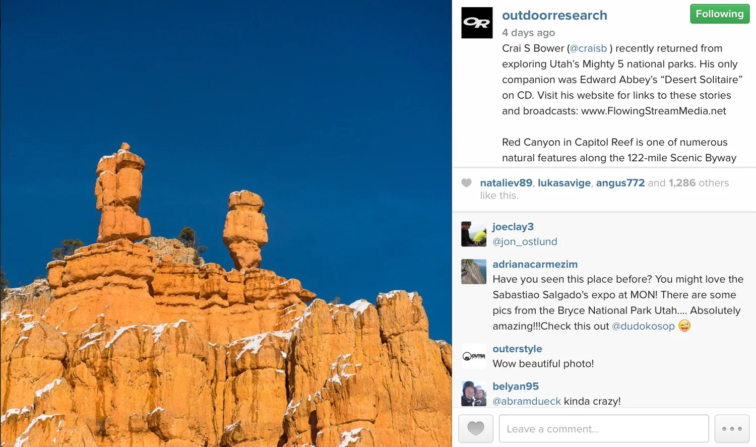Click the outerstyle logo avatar
756x447 pixels.
pos(474,356)
